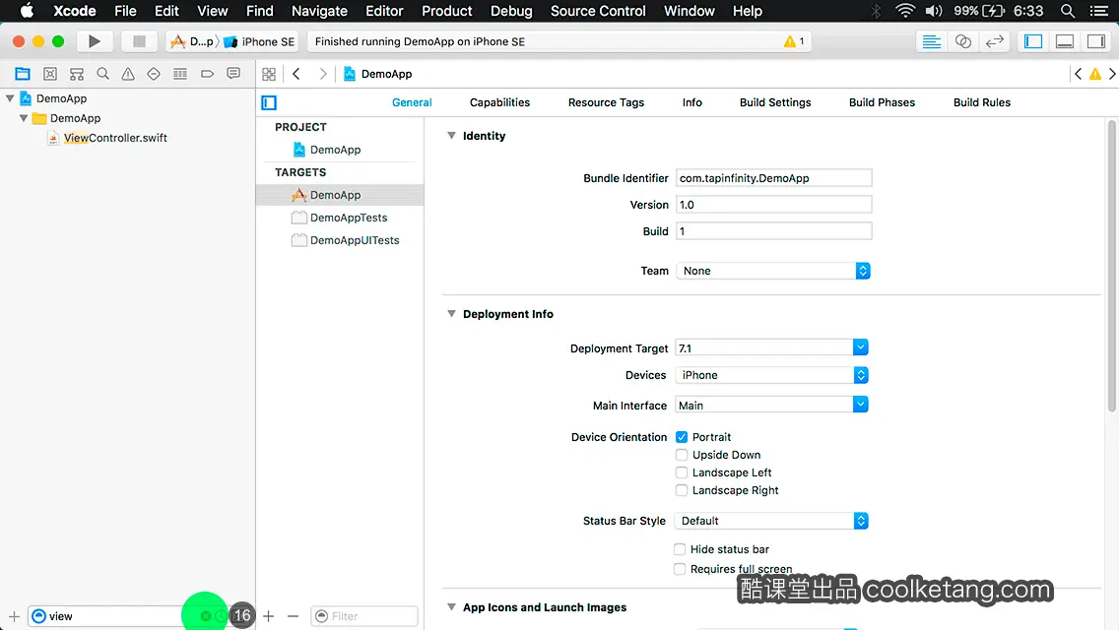
Task: Click the targets Filter field
Action: click(363, 616)
